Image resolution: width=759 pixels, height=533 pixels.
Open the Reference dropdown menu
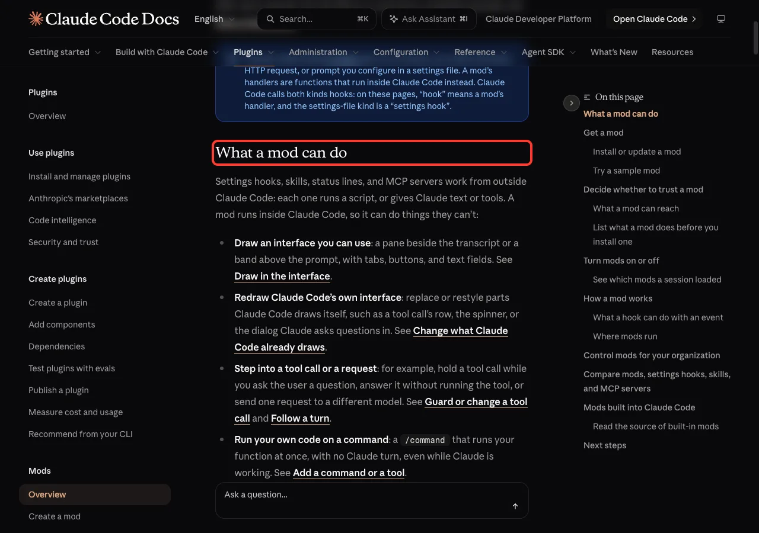pos(481,52)
